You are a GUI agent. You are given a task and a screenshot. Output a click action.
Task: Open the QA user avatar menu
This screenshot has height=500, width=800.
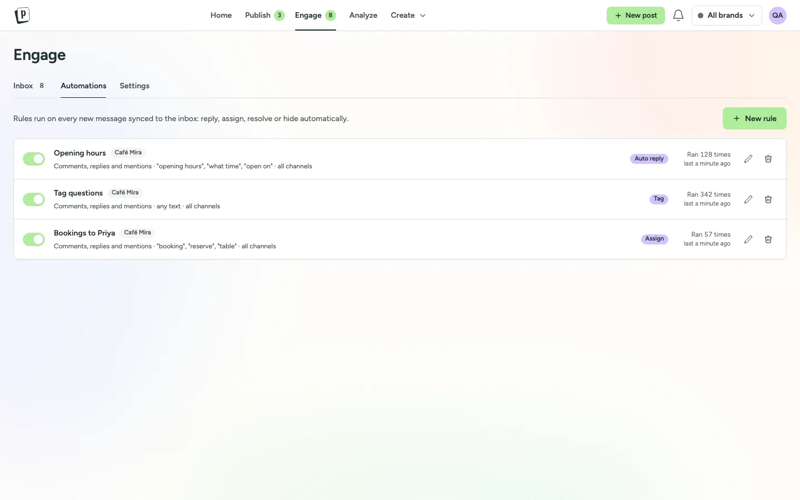click(778, 16)
